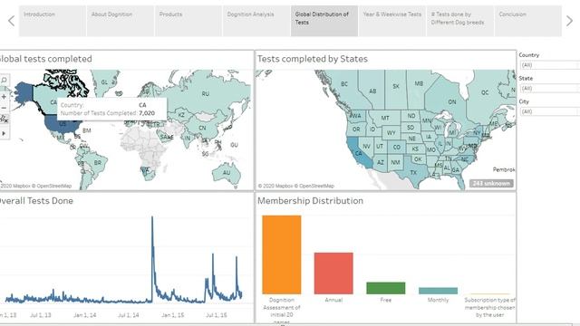
Task: Go to the next story point arrow
Action: click(569, 21)
